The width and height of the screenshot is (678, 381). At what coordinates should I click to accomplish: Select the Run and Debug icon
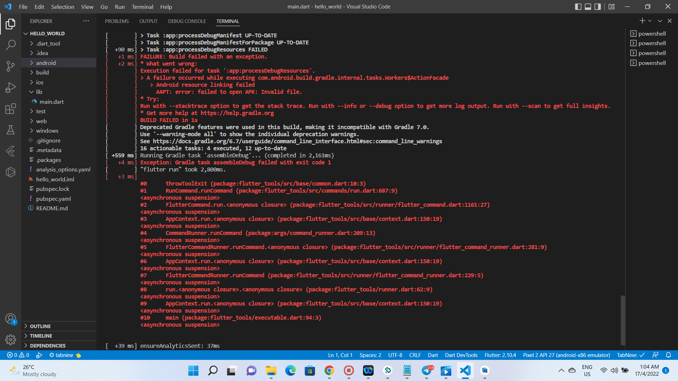tap(10, 88)
